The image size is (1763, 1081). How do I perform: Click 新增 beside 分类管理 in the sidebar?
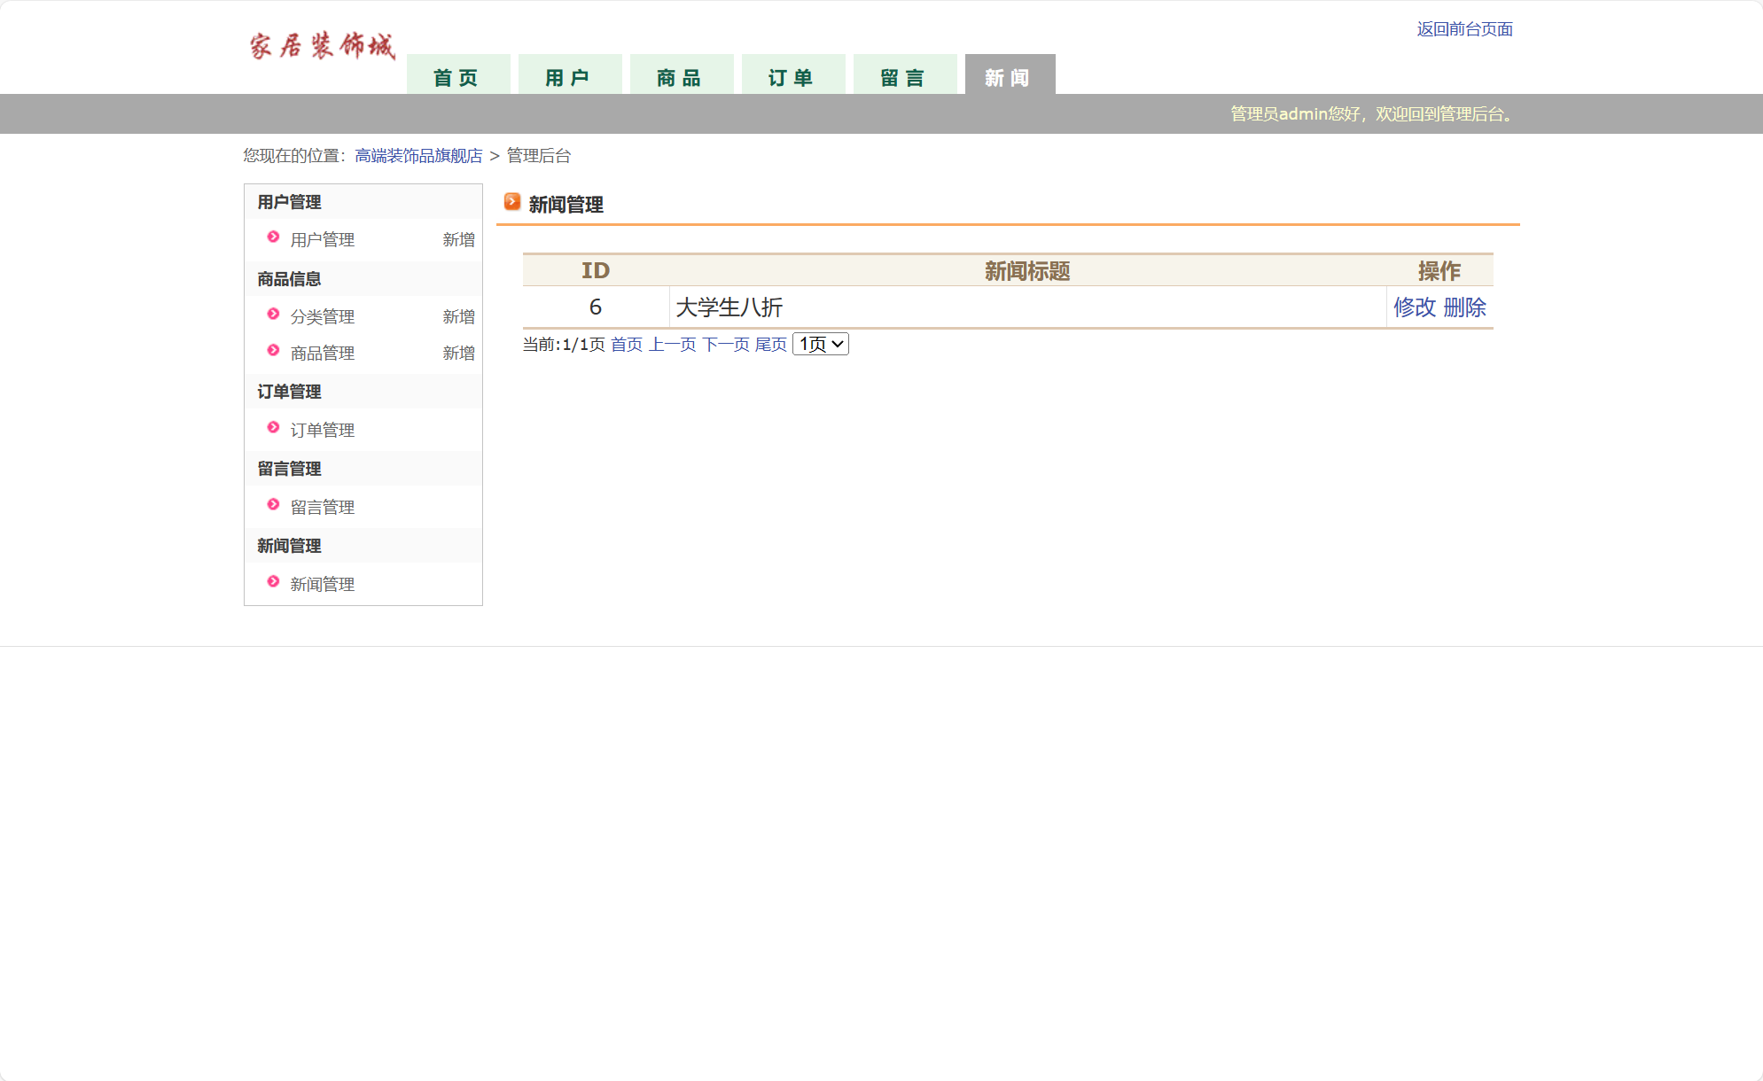458,317
